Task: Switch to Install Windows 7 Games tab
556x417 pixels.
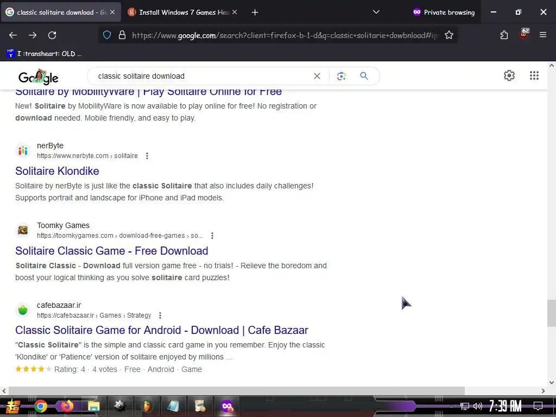Action: coord(182,12)
